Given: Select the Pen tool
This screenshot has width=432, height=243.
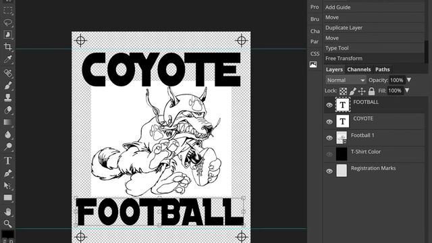Looking at the screenshot, I should tap(7, 173).
